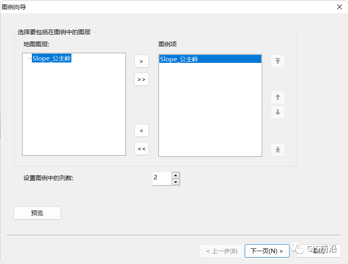348x264 pixels.
Task: Go to next page with 下一页(N)
Action: (x=267, y=251)
